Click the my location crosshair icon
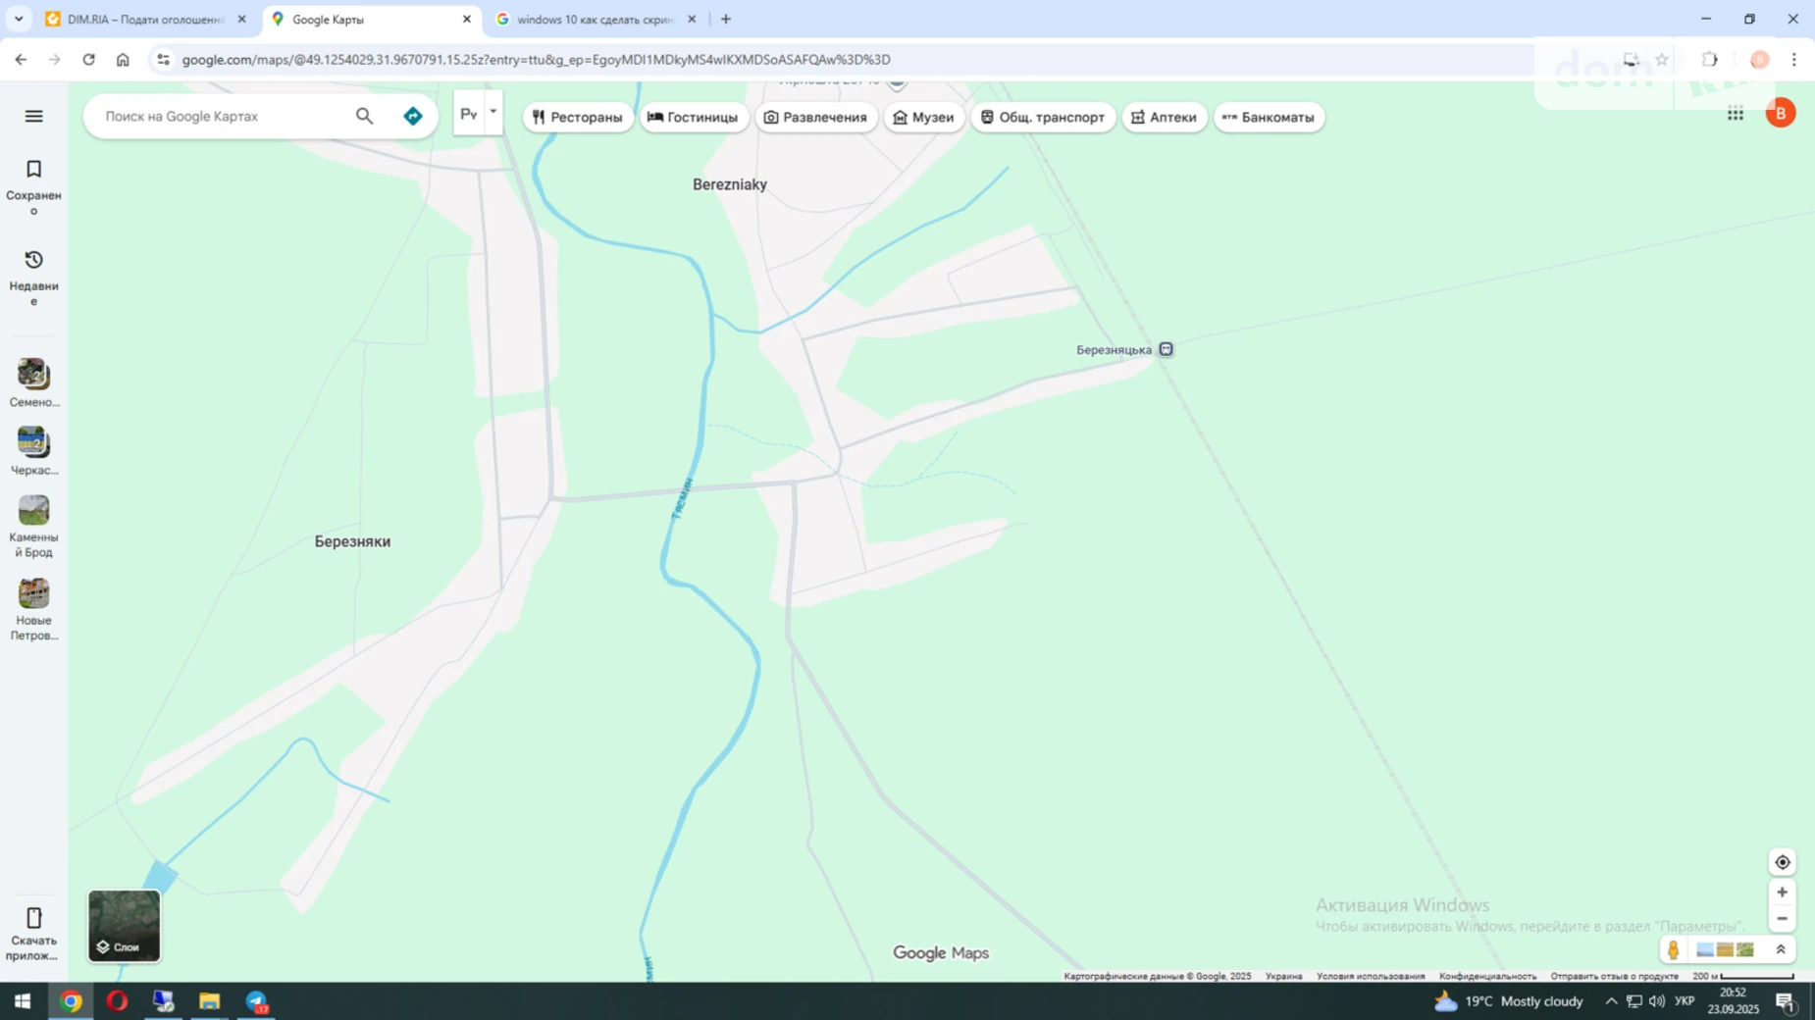1815x1020 pixels. coord(1783,861)
